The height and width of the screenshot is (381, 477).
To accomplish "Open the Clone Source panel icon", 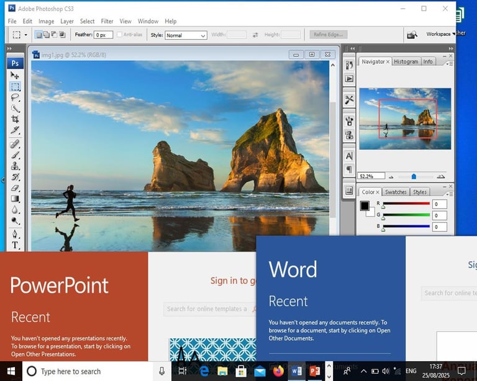I will click(x=349, y=135).
